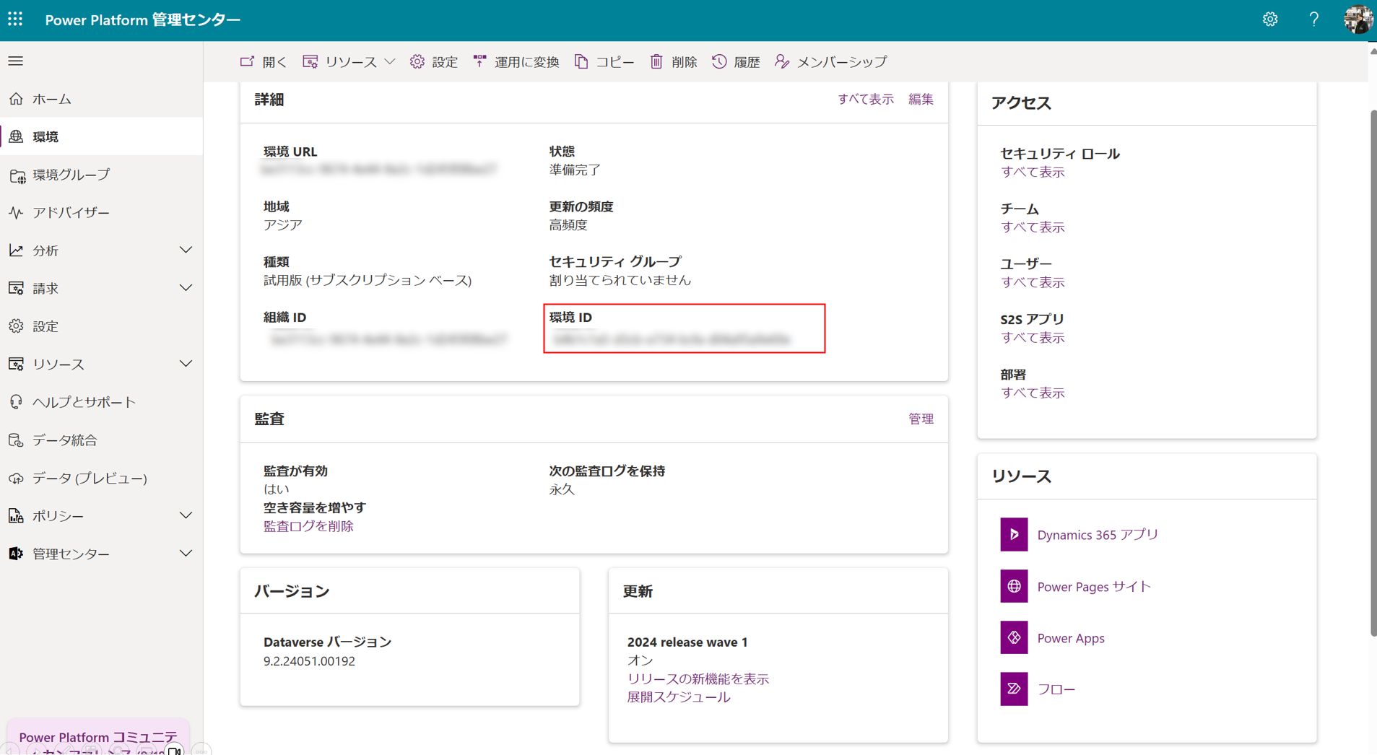Click the Power Platform コミュニティ banner
The width and height of the screenshot is (1377, 755).
pyautogui.click(x=98, y=737)
